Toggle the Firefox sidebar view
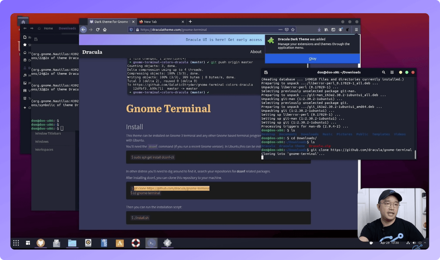Viewport: 440px width, 260px height. click(333, 30)
